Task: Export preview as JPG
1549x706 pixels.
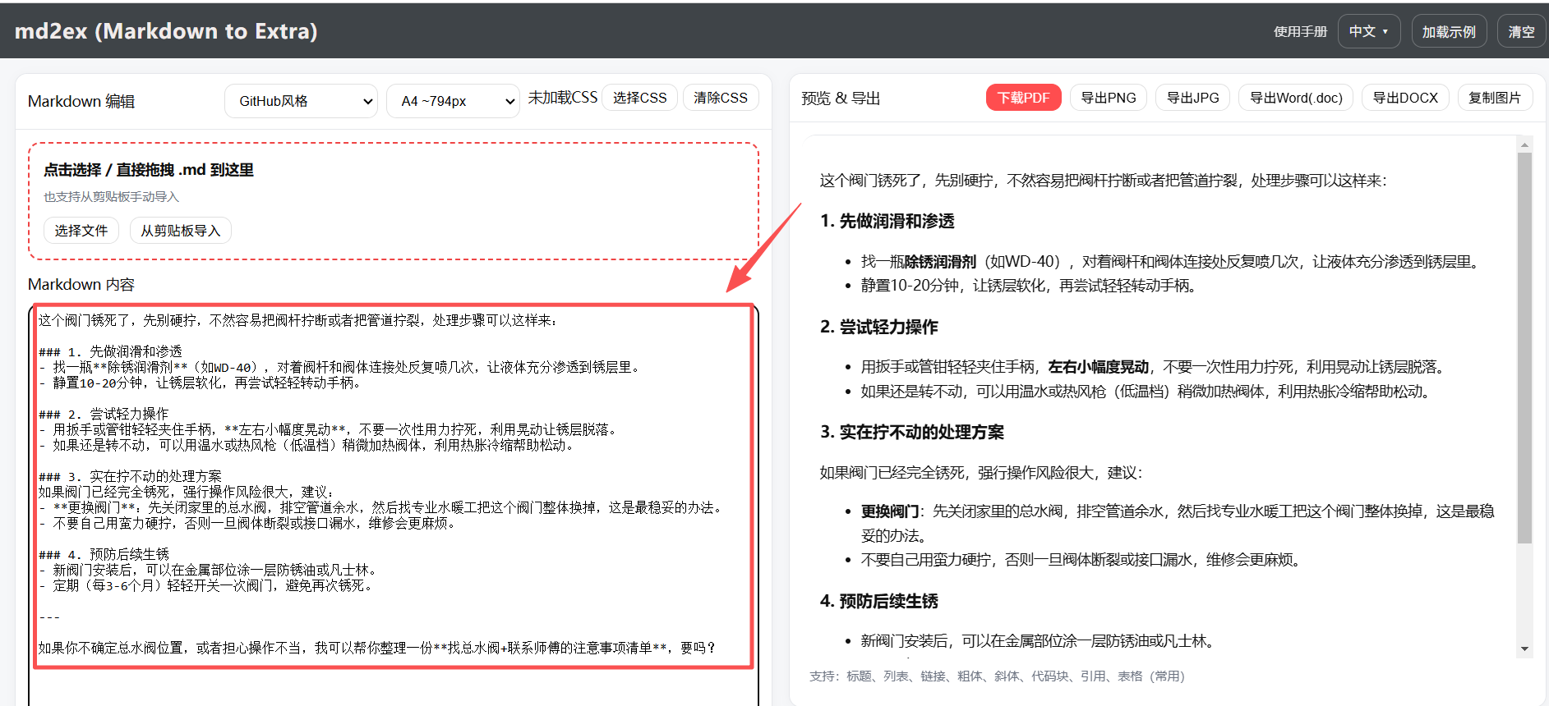Action: coord(1192,98)
